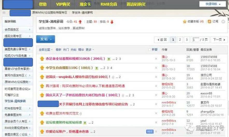Open the RMB充值 menu item
229x137 pixels.
(x=109, y=4)
